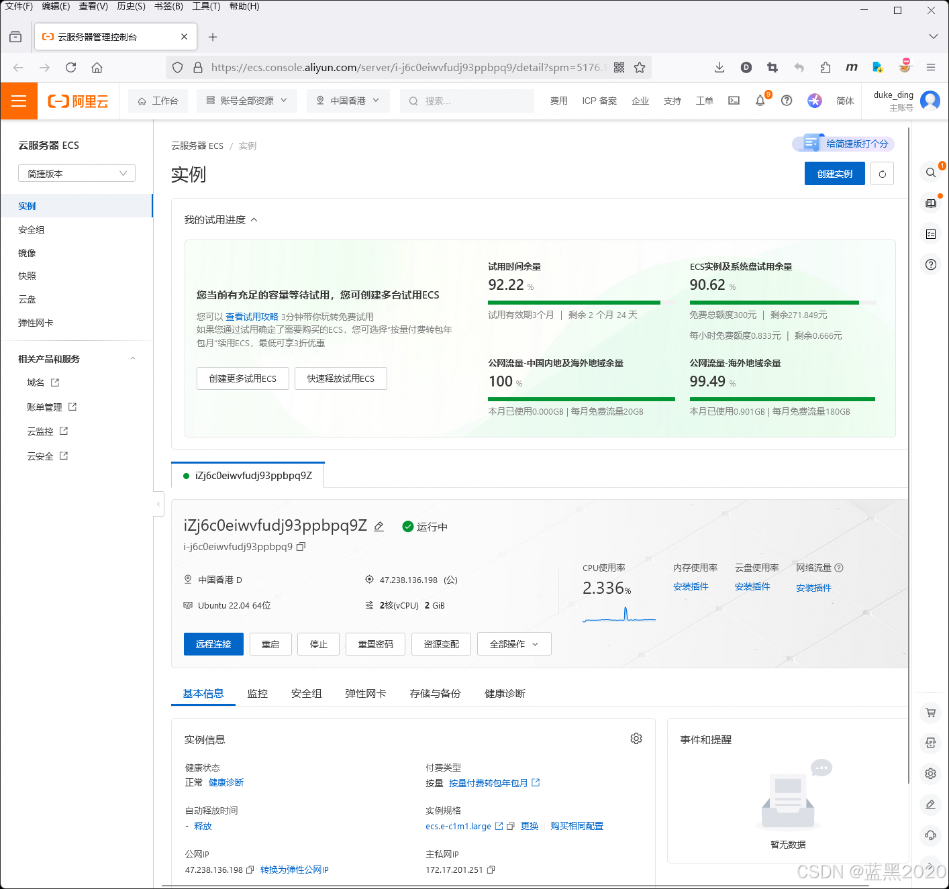Image resolution: width=949 pixels, height=889 pixels.
Task: Open the Domain (域名) external link
Action: pyautogui.click(x=43, y=382)
